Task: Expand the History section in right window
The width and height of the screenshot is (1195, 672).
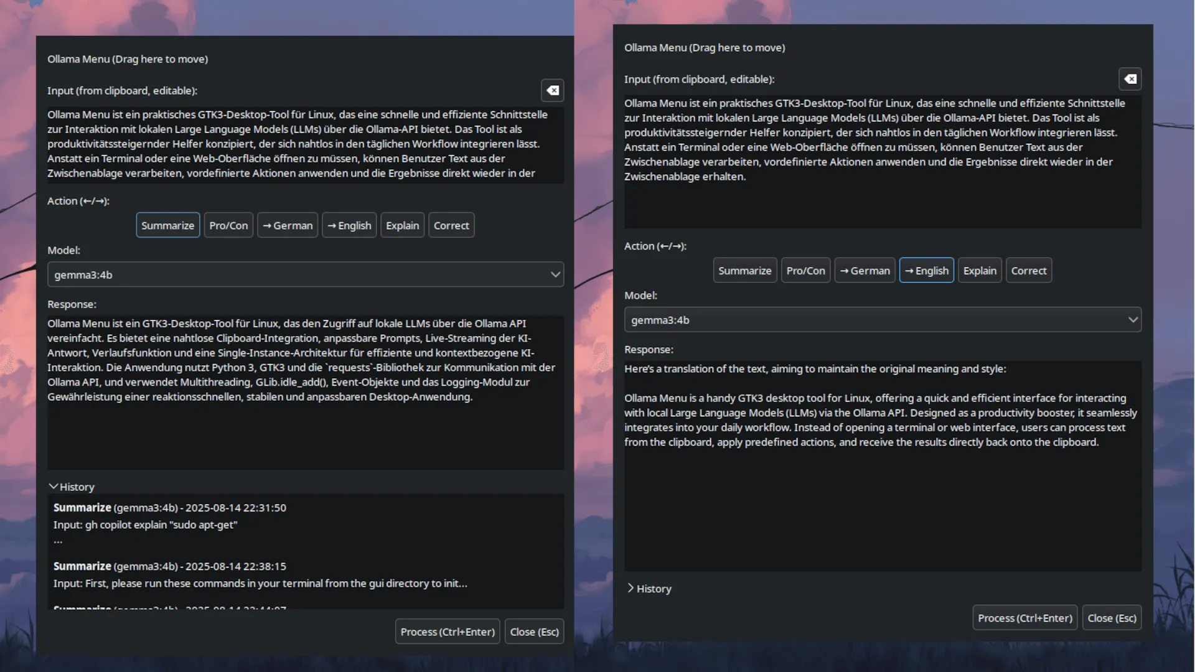Action: 649,589
